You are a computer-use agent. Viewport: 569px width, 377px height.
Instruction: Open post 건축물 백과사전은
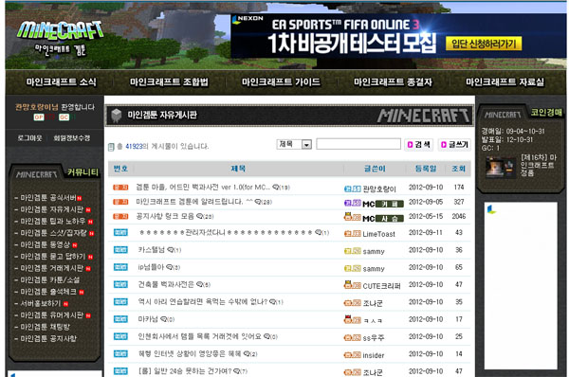166,284
